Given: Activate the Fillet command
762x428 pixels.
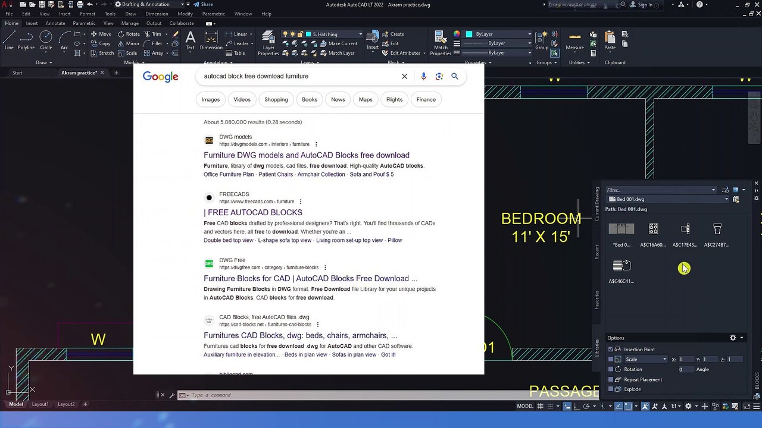Looking at the screenshot, I should tap(152, 43).
